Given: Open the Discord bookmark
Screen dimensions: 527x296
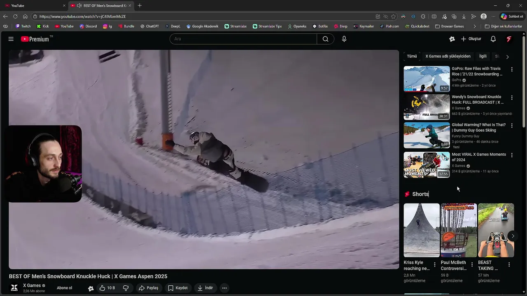Looking at the screenshot, I should pos(88,26).
